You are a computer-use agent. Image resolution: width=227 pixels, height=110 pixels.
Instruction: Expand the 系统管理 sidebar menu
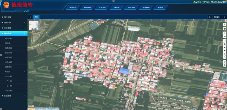14,96
